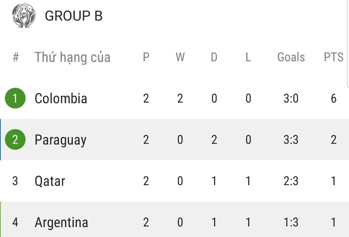Click the Copa America trophy logo
Image resolution: width=349 pixels, height=237 pixels.
pos(24,16)
